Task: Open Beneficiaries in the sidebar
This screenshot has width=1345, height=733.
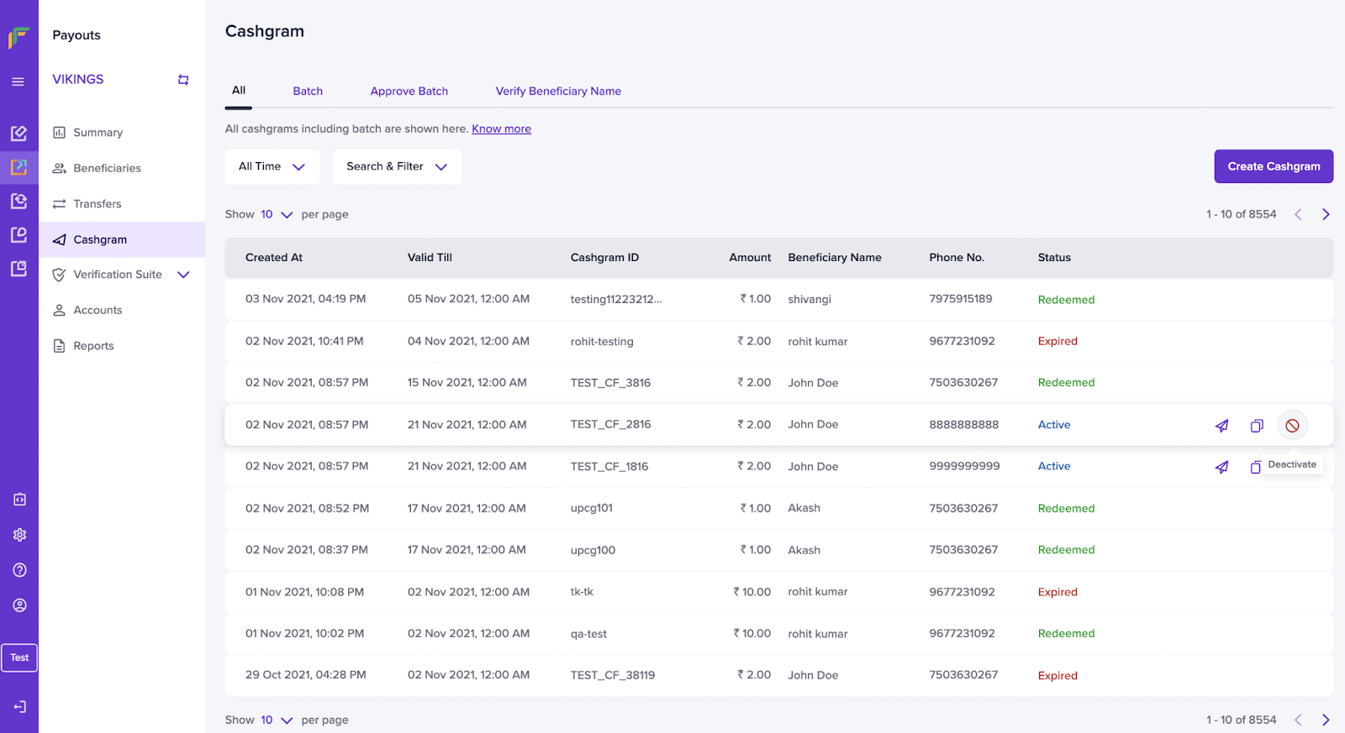Action: pyautogui.click(x=122, y=168)
